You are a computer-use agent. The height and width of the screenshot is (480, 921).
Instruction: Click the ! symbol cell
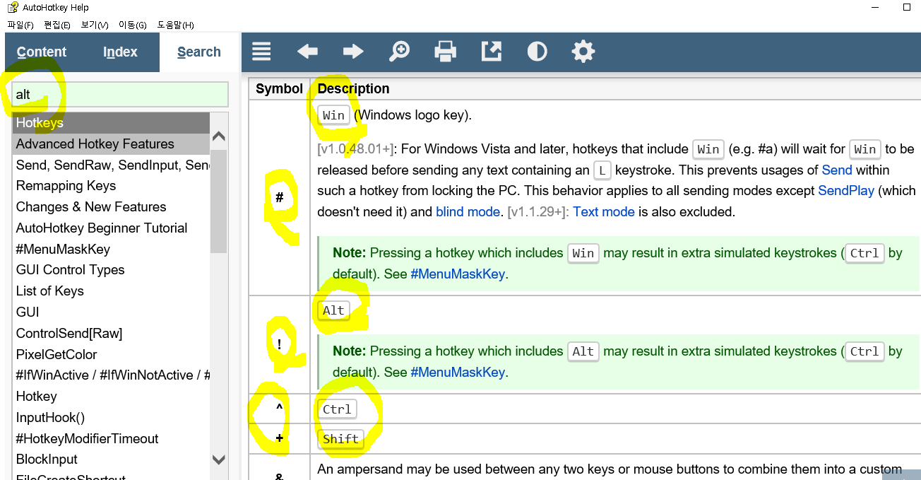[x=280, y=345]
